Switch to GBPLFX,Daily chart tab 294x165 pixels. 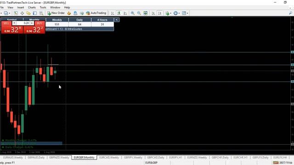260,158
